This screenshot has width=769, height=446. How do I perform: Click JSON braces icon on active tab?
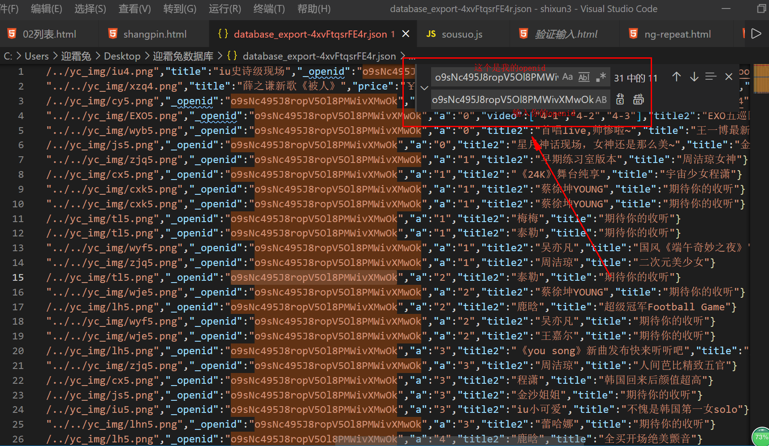click(x=223, y=34)
